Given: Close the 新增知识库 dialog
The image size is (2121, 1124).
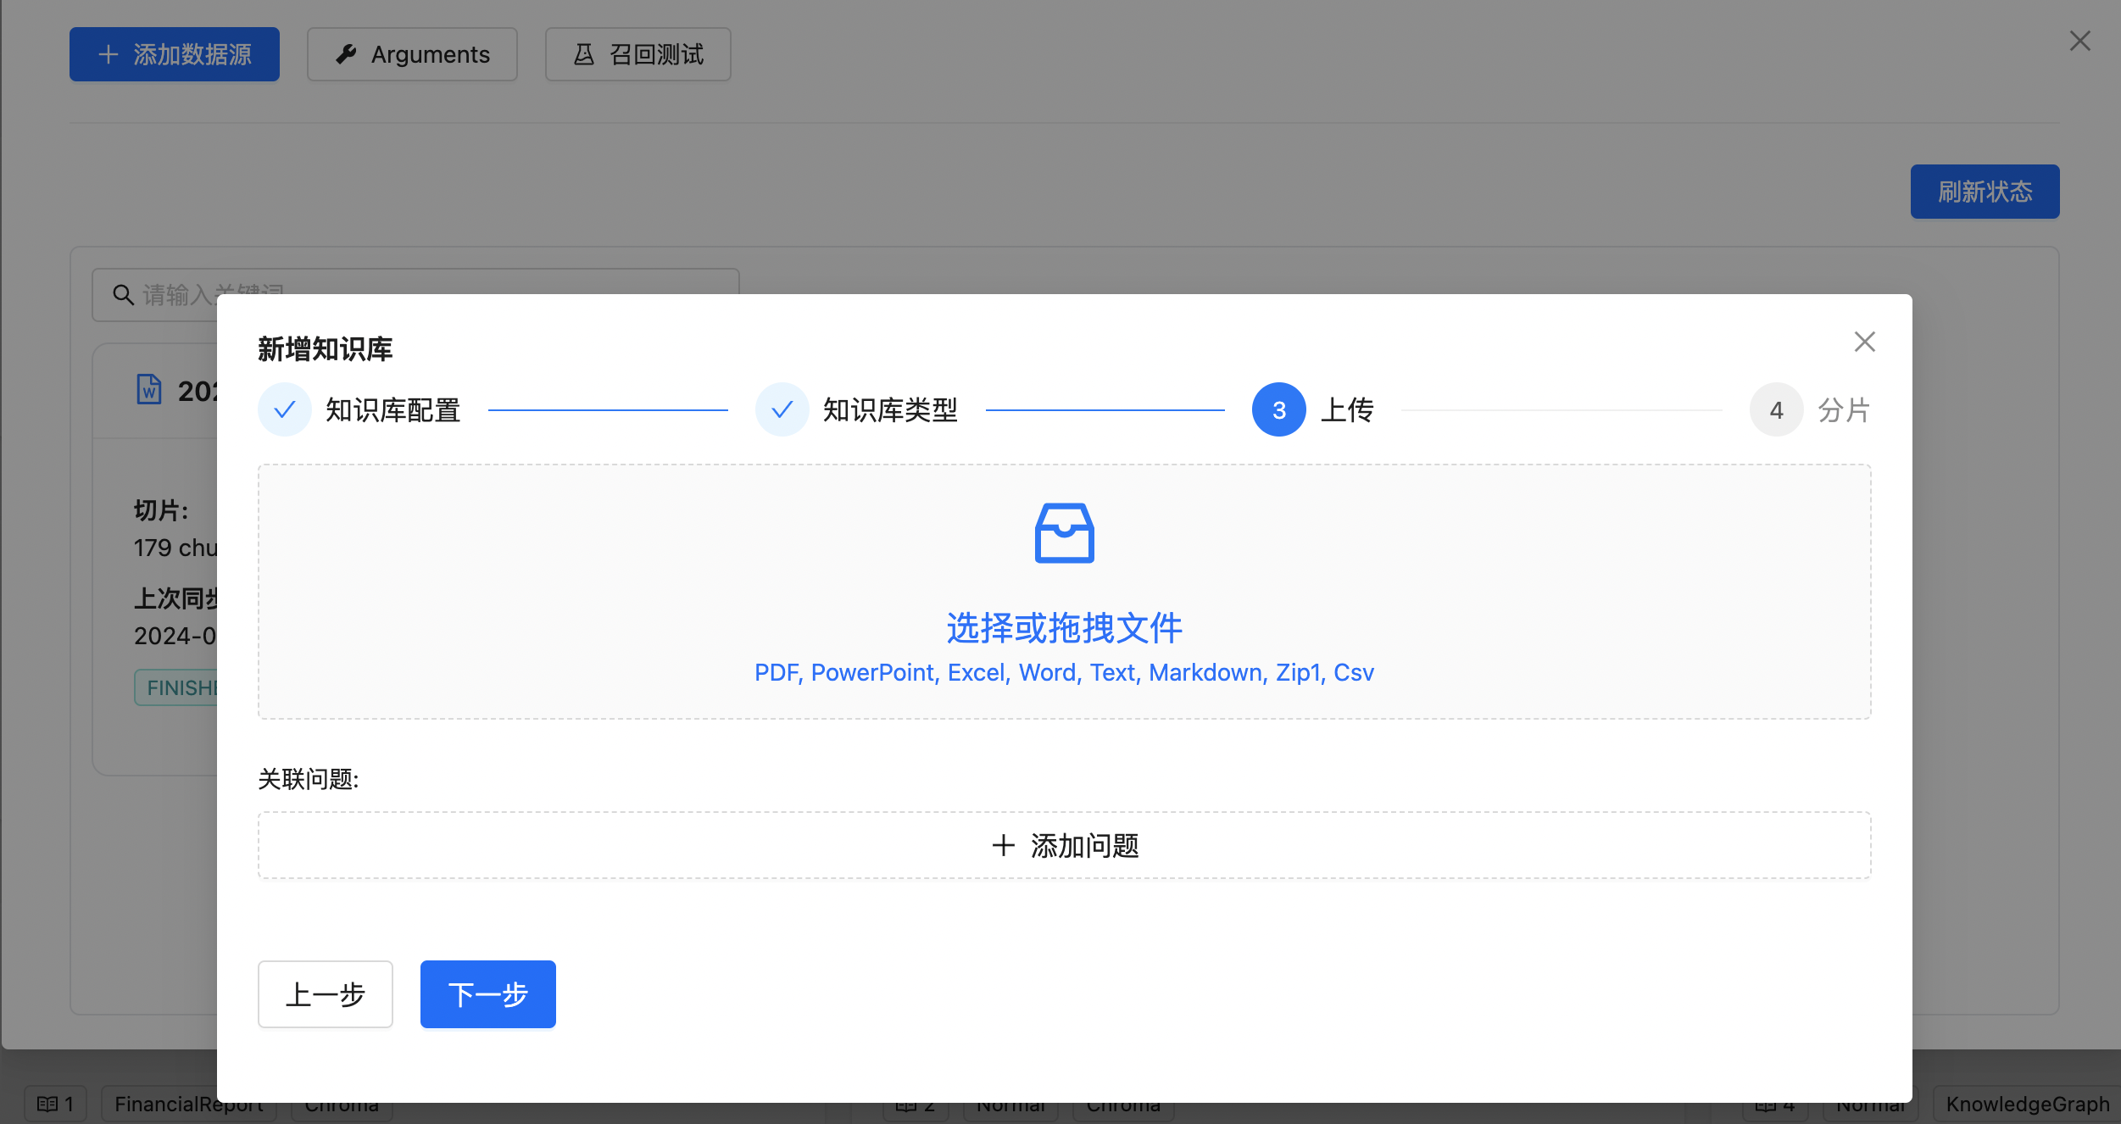Looking at the screenshot, I should pyautogui.click(x=1864, y=342).
